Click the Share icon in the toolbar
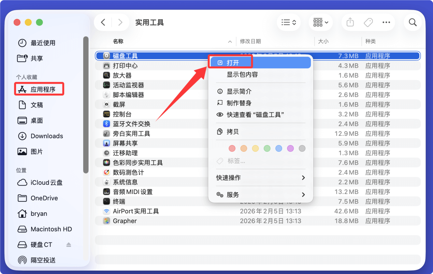The image size is (433, 274). (x=349, y=22)
